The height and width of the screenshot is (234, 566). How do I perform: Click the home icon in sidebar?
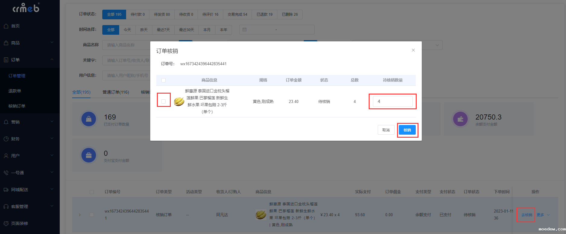tap(6, 26)
